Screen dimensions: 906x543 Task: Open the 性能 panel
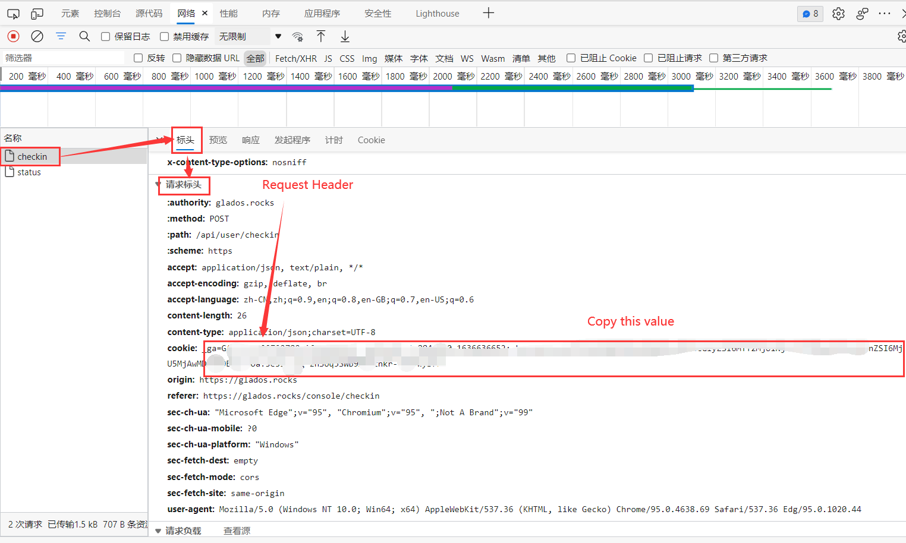[x=228, y=13]
